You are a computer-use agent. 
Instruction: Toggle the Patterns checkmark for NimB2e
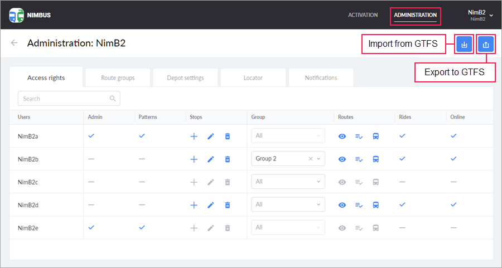(142, 227)
